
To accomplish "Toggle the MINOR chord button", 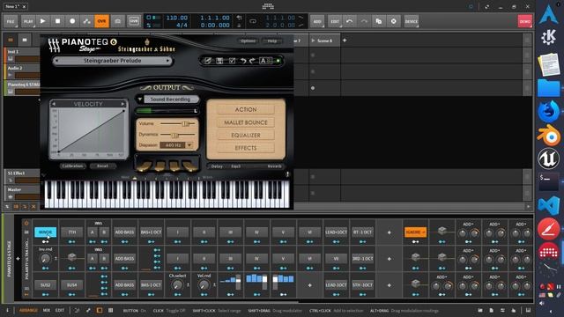I will click(x=45, y=232).
